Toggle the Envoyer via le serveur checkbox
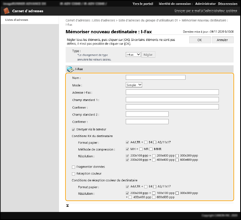This screenshot has height=220, width=241. (73, 129)
